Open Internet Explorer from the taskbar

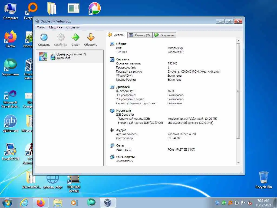click(24, 203)
